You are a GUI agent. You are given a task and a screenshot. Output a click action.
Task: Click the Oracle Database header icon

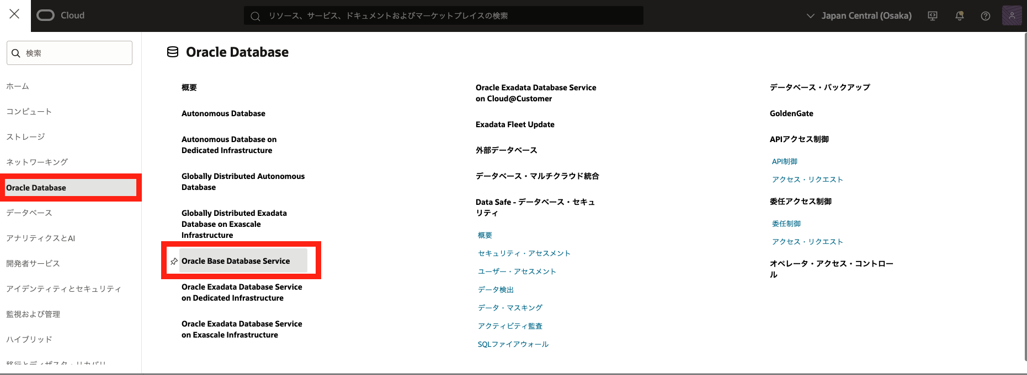pyautogui.click(x=173, y=52)
